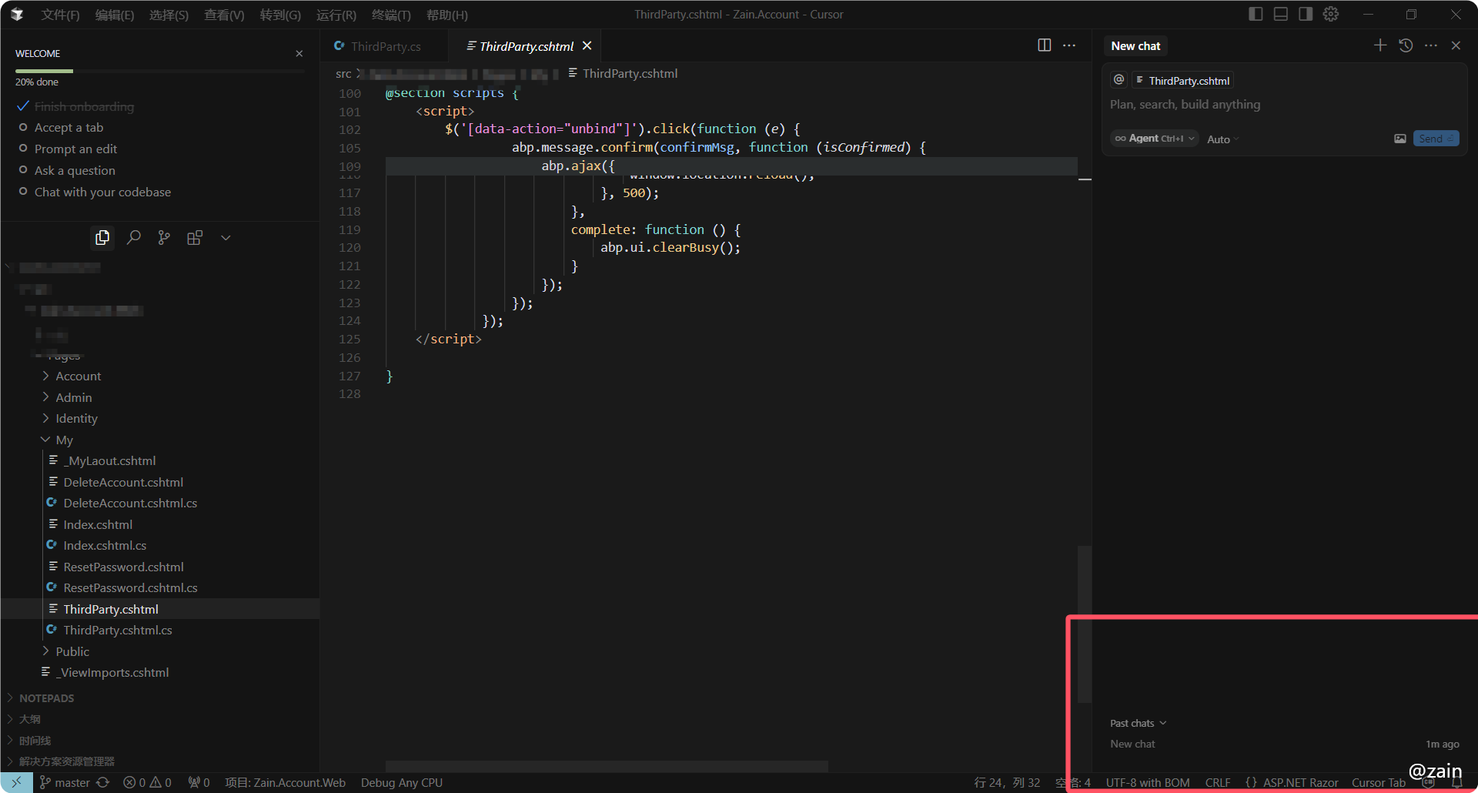Expand the 时间线 timeline section
This screenshot has height=793, width=1478.
[x=35, y=741]
